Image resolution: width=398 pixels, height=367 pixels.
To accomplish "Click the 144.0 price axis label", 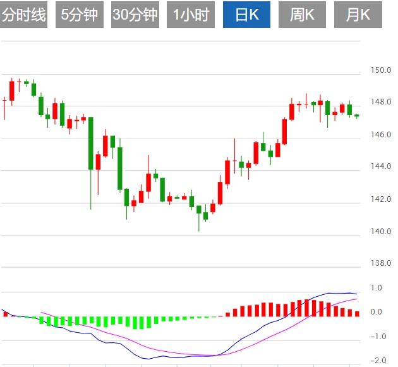I will point(381,166).
